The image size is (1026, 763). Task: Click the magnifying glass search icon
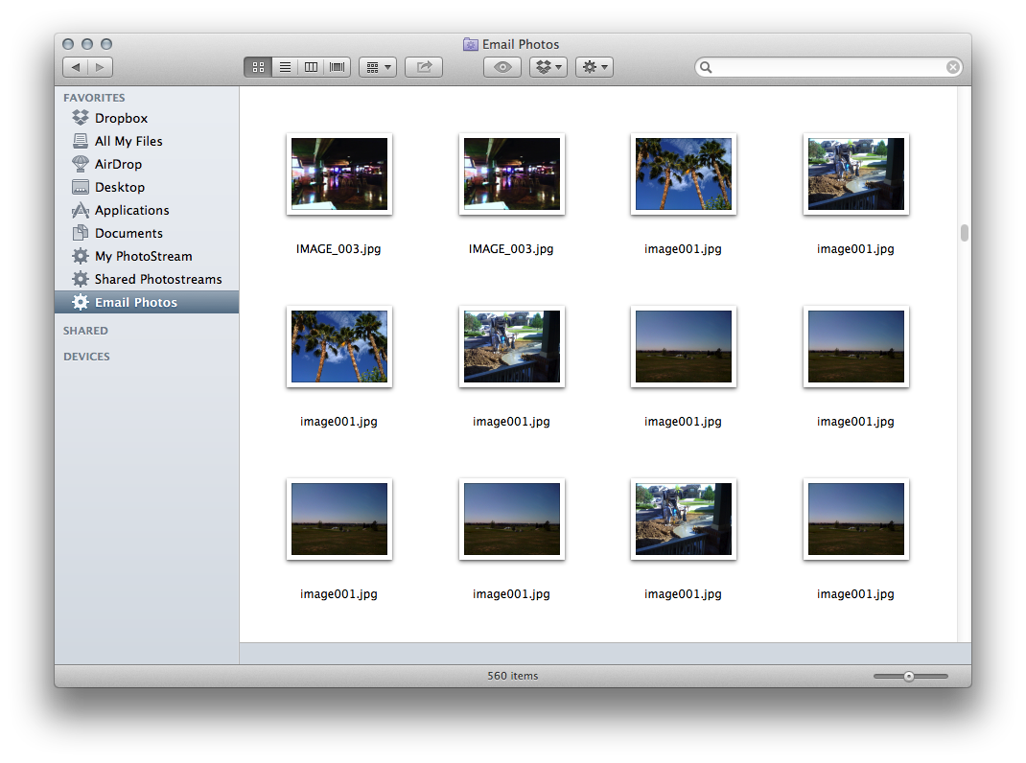706,67
